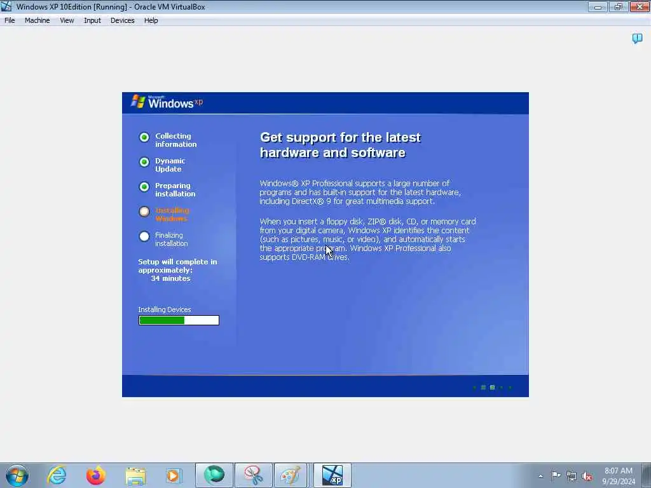This screenshot has height=488, width=651.
Task: Open the View menu
Action: point(66,20)
